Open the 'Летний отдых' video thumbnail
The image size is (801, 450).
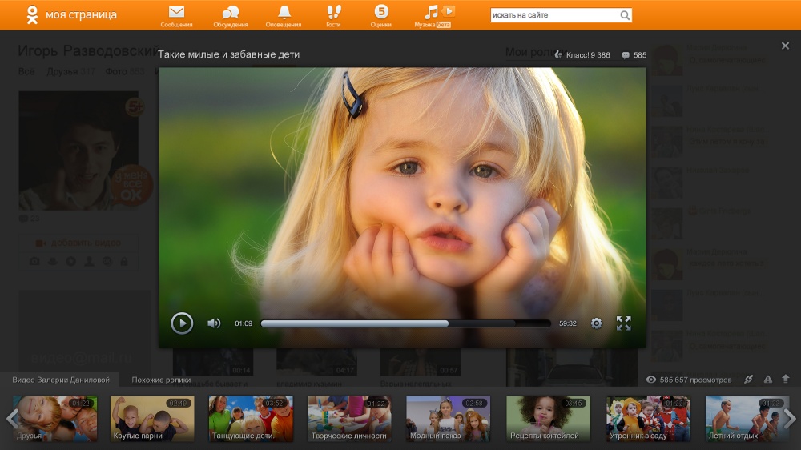point(747,418)
